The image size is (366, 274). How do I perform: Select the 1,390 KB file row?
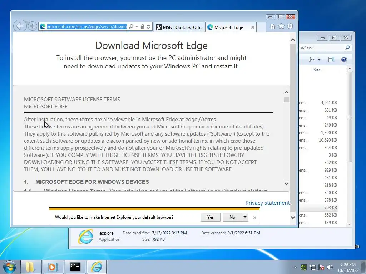[318, 133]
